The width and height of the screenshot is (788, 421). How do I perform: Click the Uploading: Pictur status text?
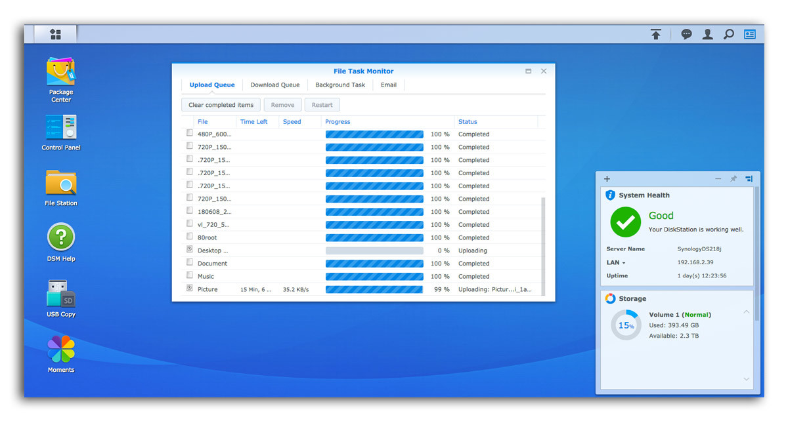494,289
